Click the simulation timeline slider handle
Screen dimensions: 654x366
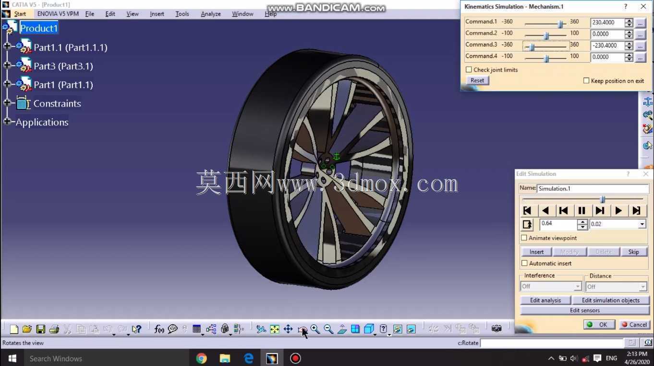(x=603, y=199)
